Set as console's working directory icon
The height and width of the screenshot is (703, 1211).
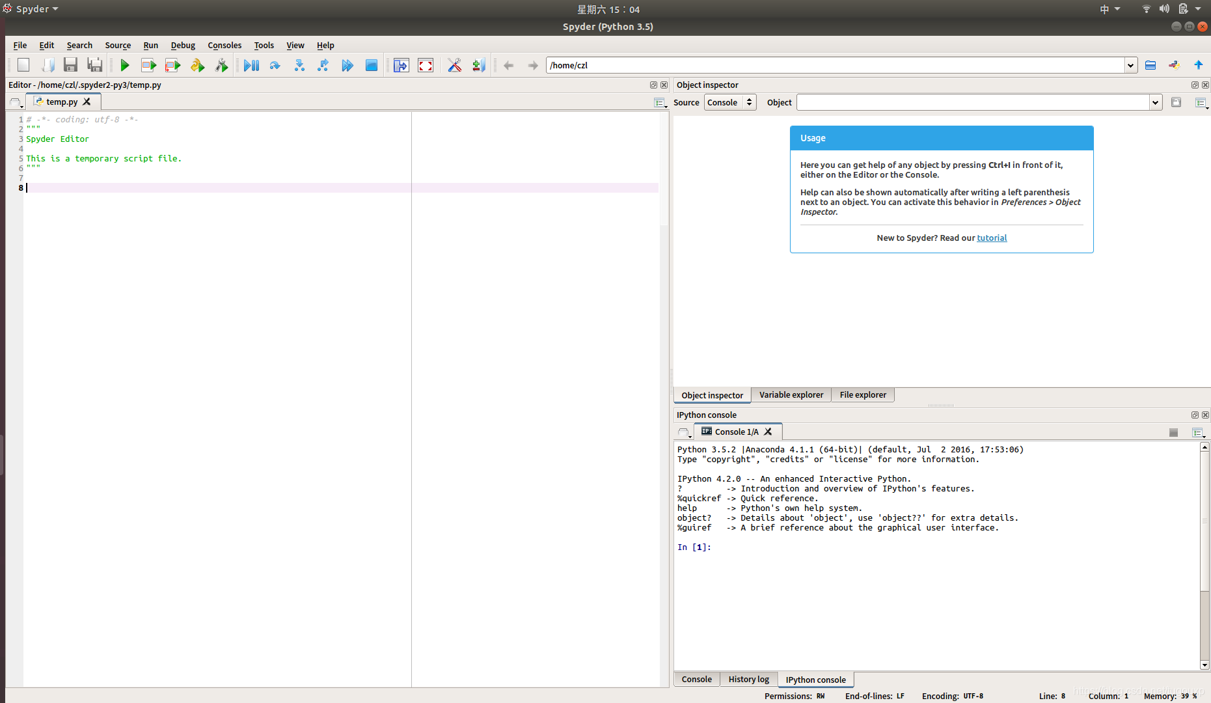pos(1175,65)
